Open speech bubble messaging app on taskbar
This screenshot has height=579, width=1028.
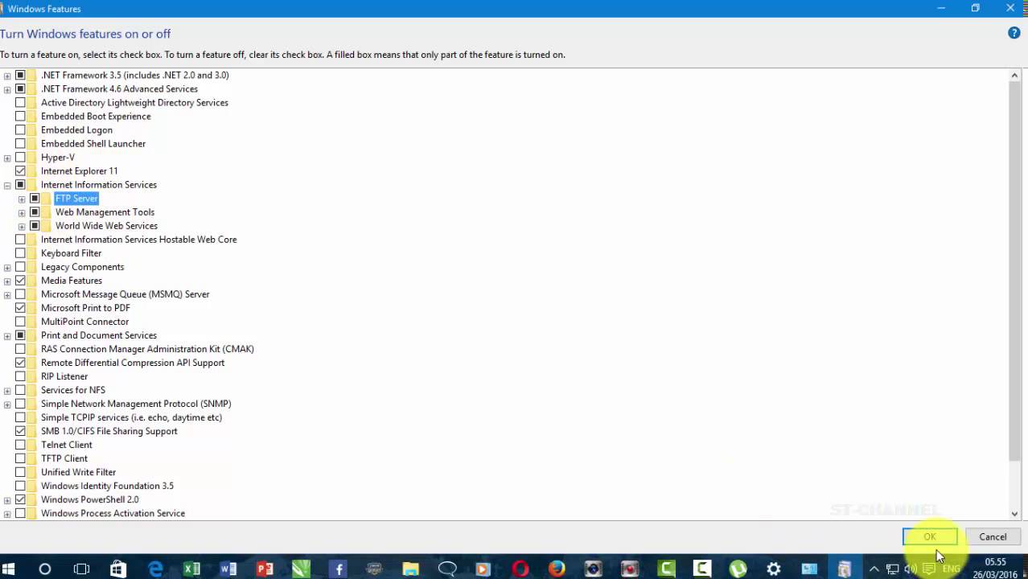pyautogui.click(x=447, y=569)
